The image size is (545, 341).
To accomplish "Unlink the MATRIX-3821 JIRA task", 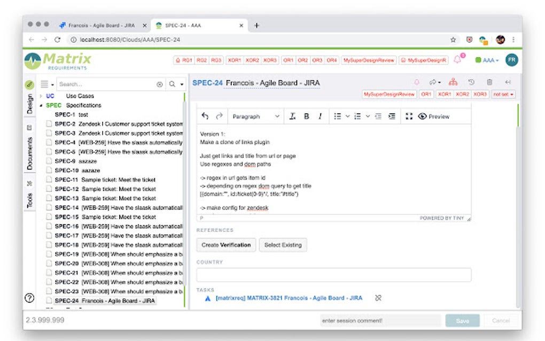I will click(378, 298).
